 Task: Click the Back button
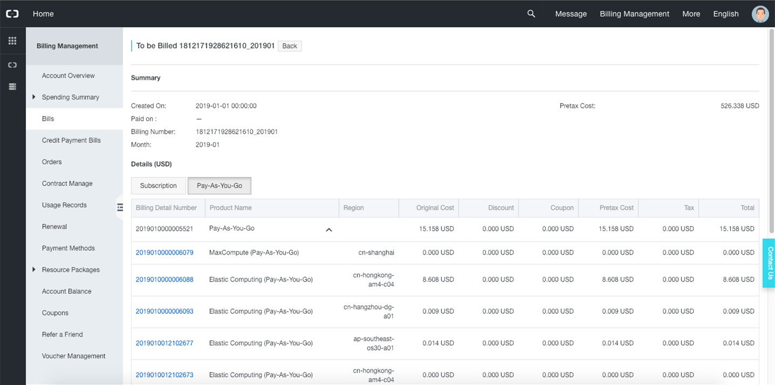tap(290, 46)
